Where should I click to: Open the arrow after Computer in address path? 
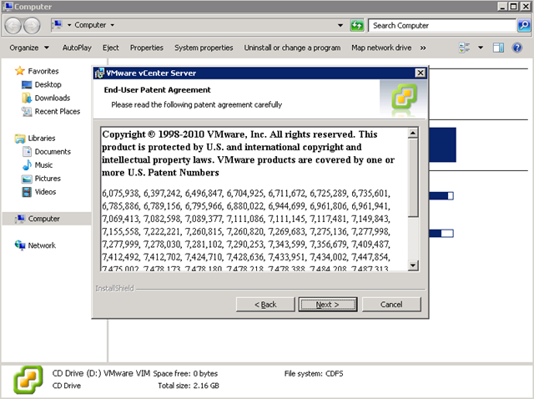point(113,25)
